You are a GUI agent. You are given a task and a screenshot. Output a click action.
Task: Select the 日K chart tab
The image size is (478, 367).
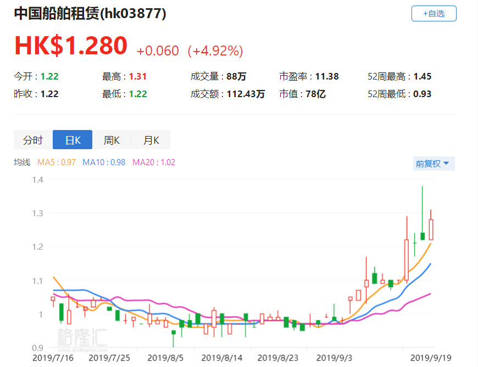point(73,140)
